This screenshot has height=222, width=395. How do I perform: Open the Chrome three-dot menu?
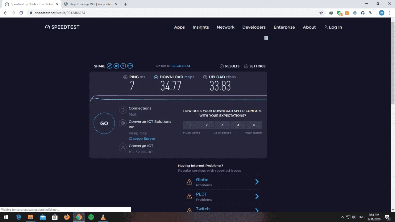point(390,13)
